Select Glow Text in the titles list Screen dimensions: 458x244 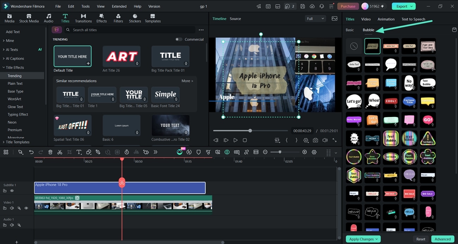coord(16,107)
